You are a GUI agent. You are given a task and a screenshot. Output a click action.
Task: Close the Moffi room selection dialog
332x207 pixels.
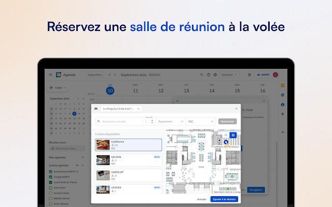pyautogui.click(x=237, y=109)
